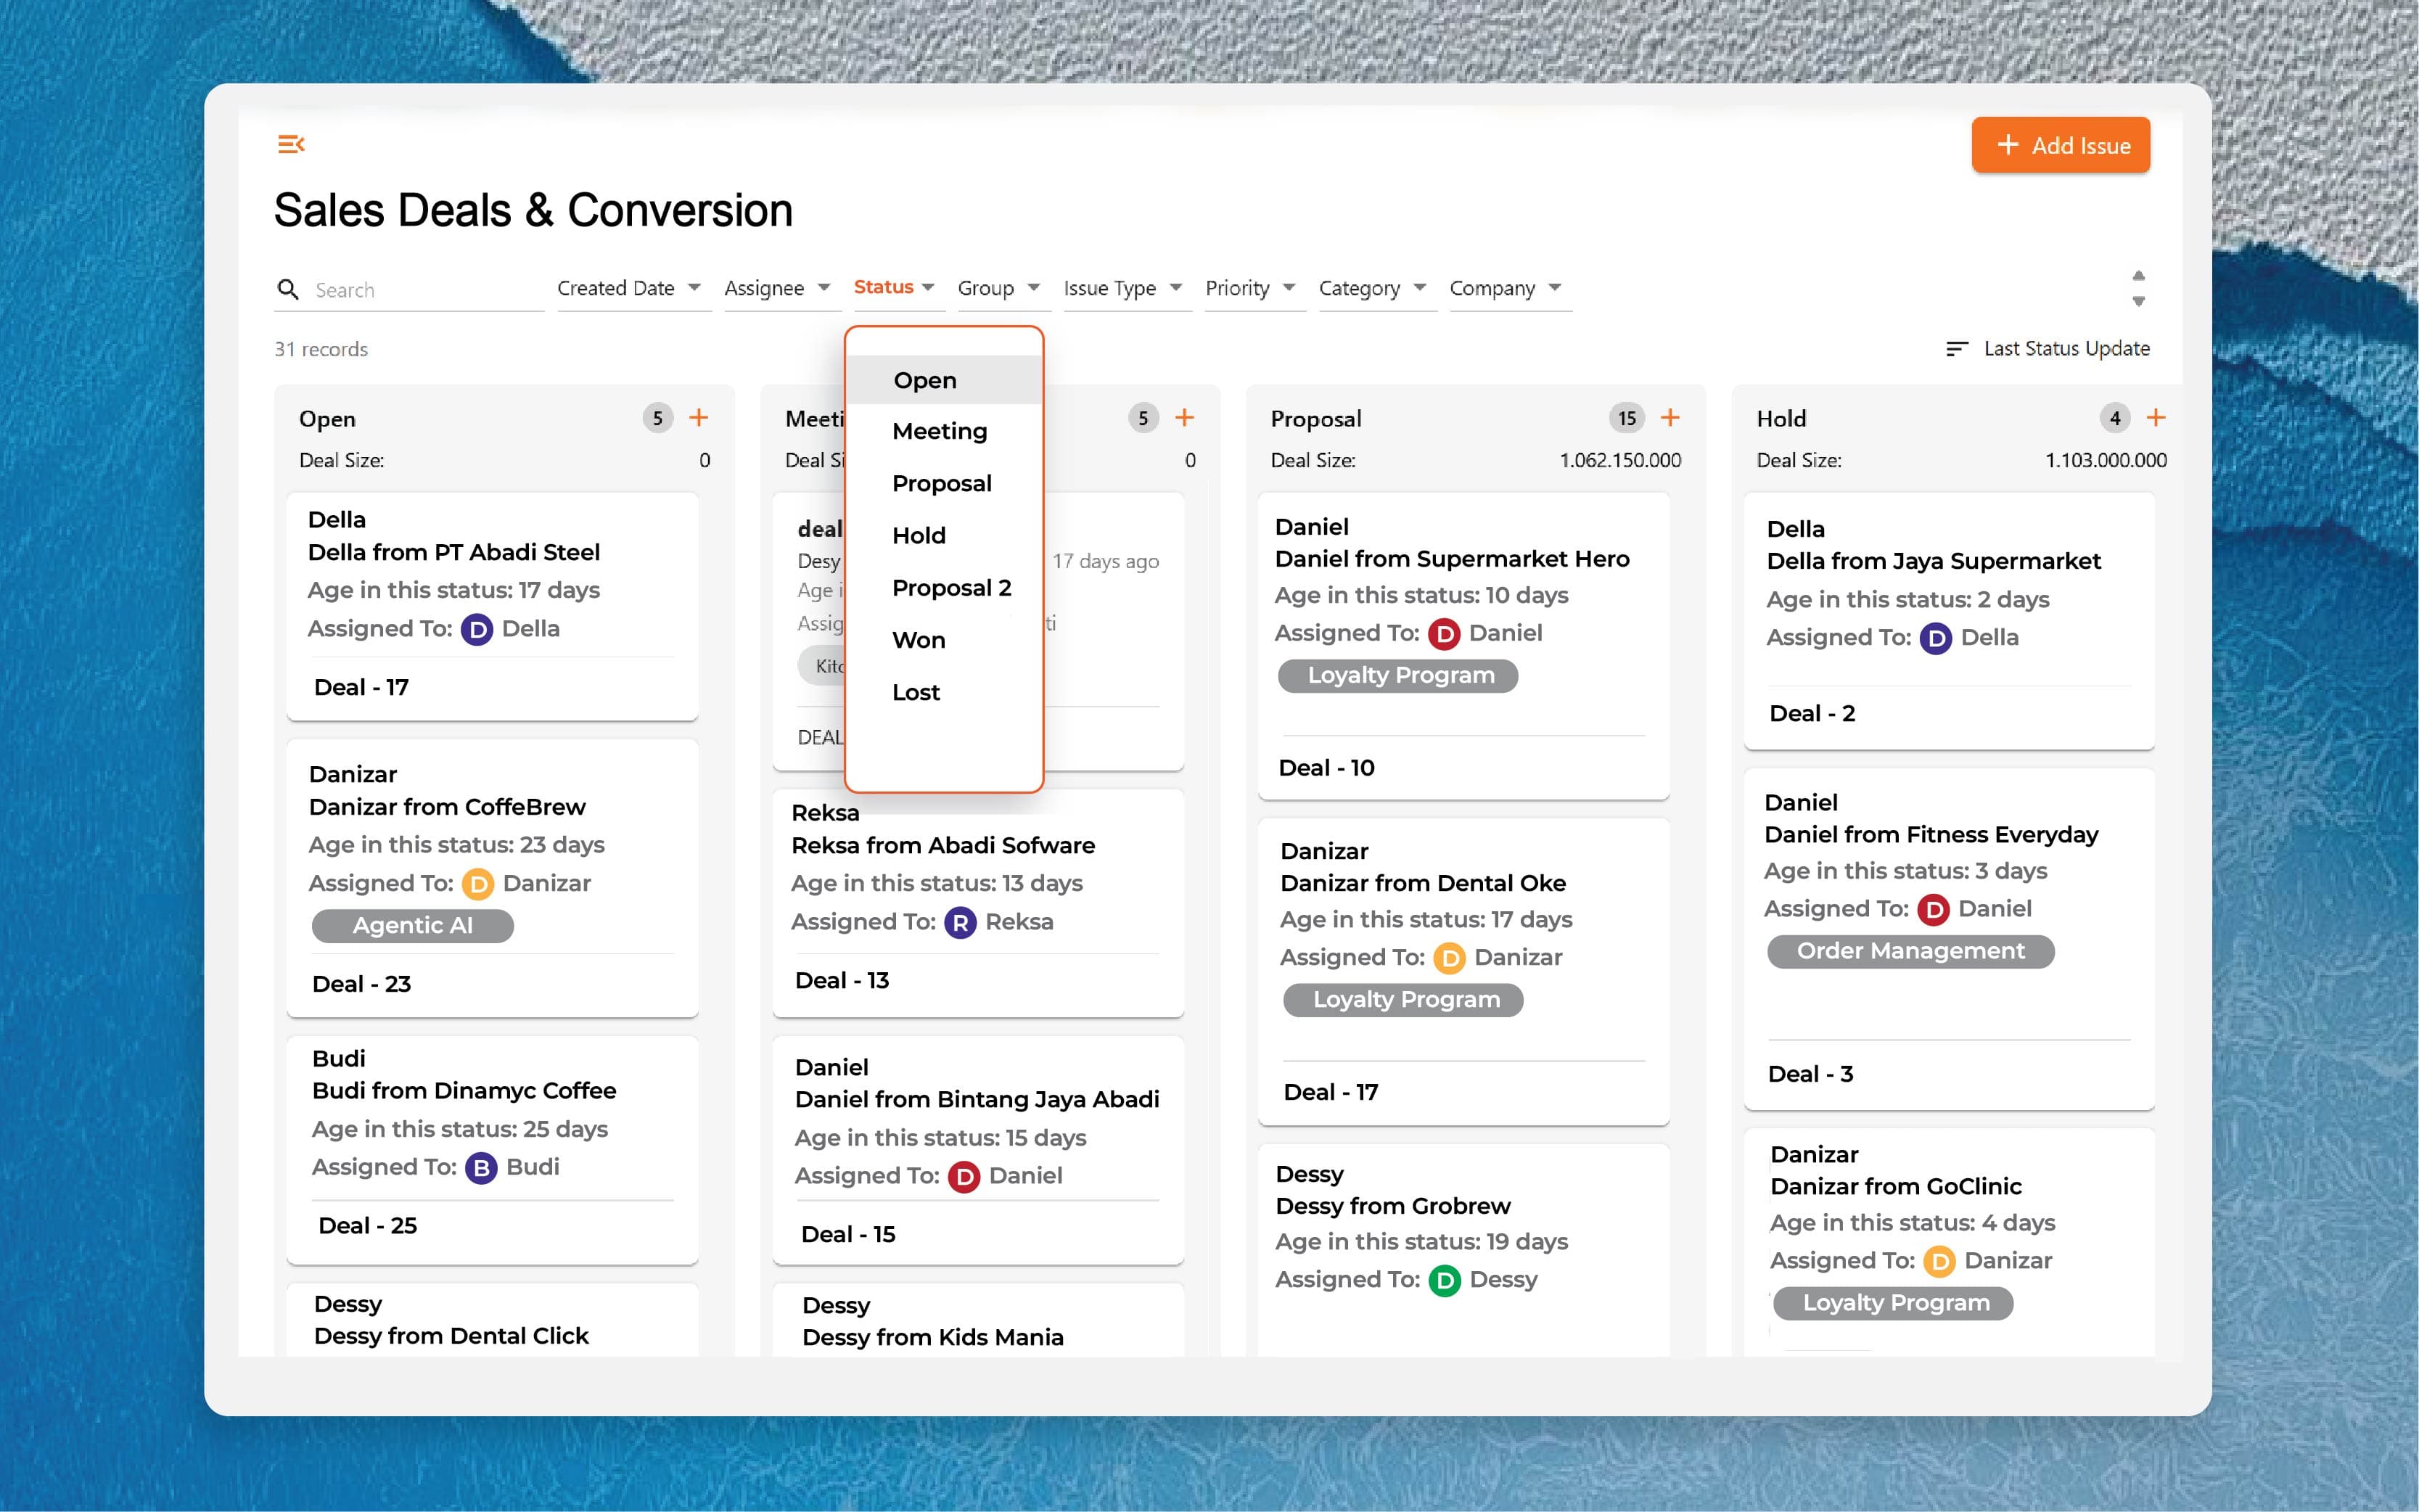Open the Assignee filter dropdown
Viewport: 2419px width, 1512px height.
pos(778,288)
